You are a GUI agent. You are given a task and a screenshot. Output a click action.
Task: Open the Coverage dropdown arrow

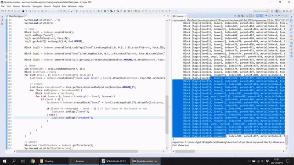[114, 11]
